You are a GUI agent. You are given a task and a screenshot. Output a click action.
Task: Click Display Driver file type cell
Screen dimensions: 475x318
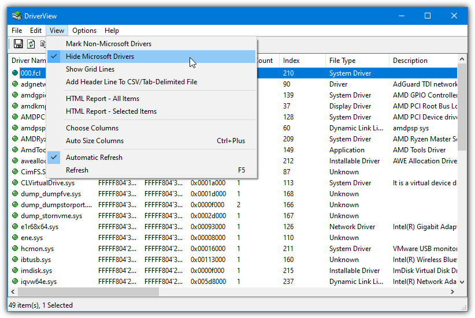pyautogui.click(x=350, y=106)
